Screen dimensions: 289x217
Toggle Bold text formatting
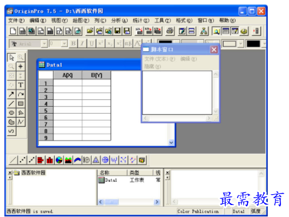(74, 44)
